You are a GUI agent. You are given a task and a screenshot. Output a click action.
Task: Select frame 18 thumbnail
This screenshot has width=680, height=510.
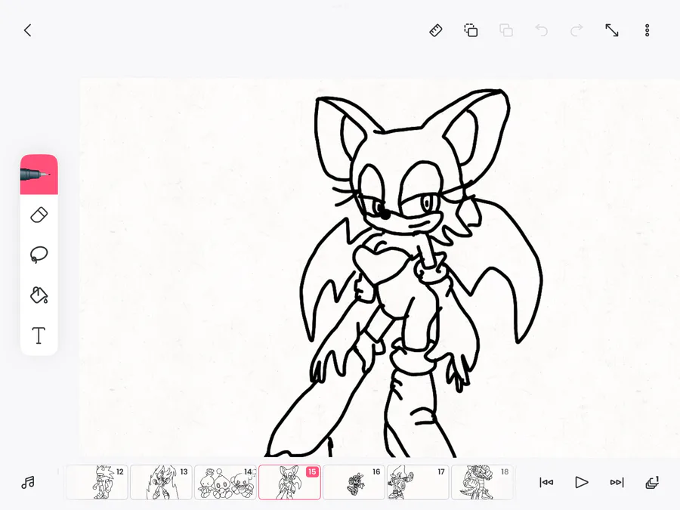click(482, 482)
